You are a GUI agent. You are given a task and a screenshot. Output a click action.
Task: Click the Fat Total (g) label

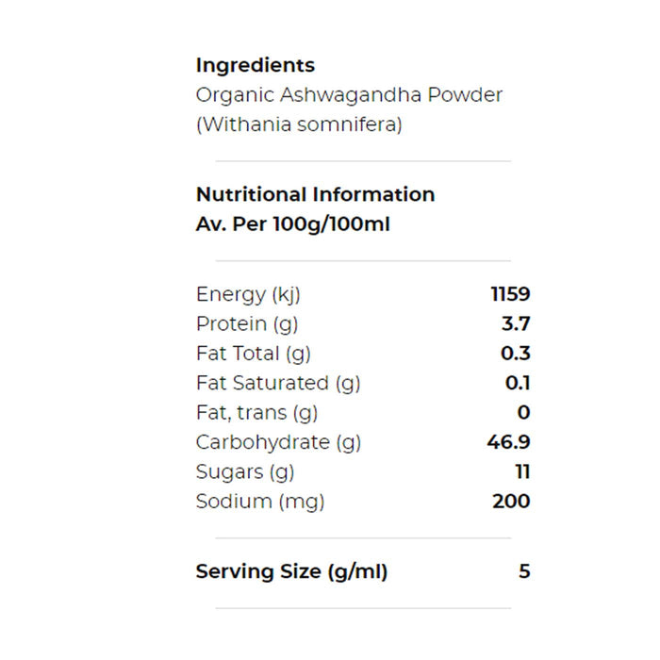point(253,354)
